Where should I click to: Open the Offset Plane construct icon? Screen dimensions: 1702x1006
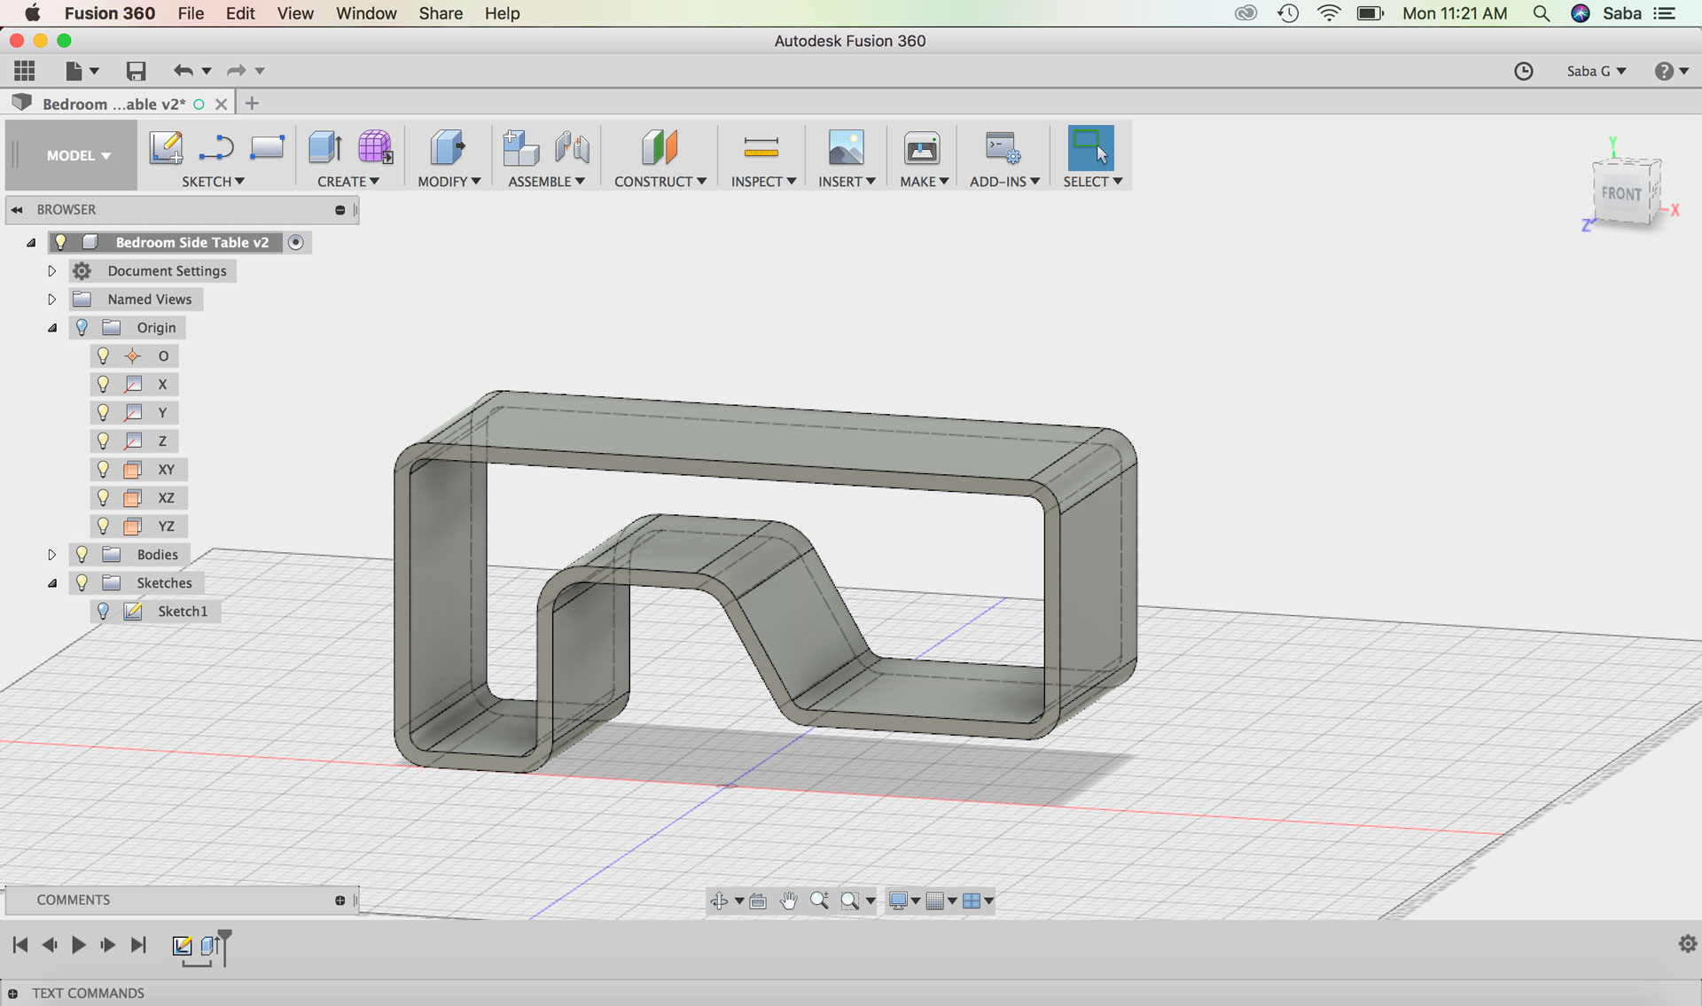659,147
